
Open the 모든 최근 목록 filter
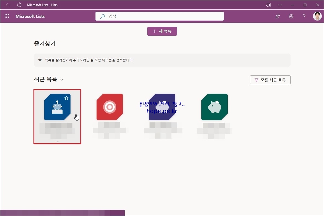pos(270,80)
